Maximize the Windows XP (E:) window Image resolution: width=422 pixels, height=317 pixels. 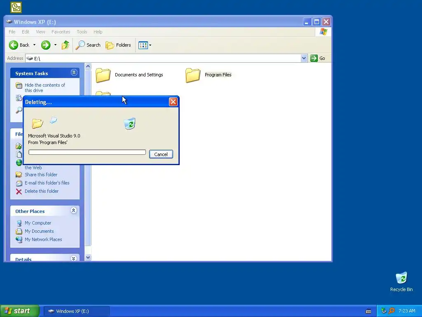coord(316,21)
